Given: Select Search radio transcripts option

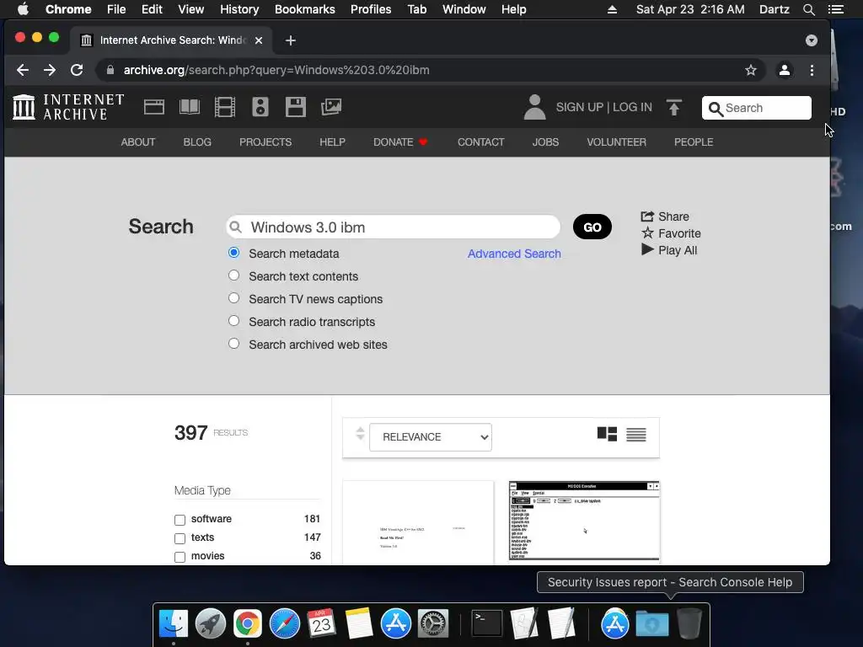Looking at the screenshot, I should tap(234, 321).
